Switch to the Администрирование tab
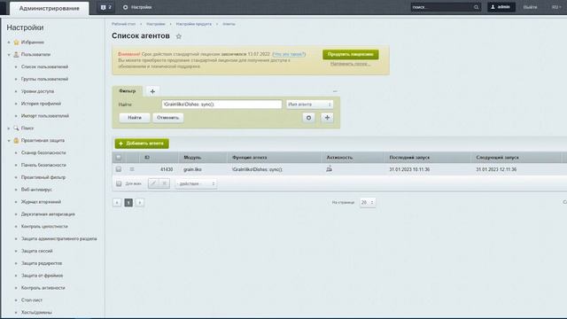This screenshot has width=567, height=319. click(x=50, y=8)
